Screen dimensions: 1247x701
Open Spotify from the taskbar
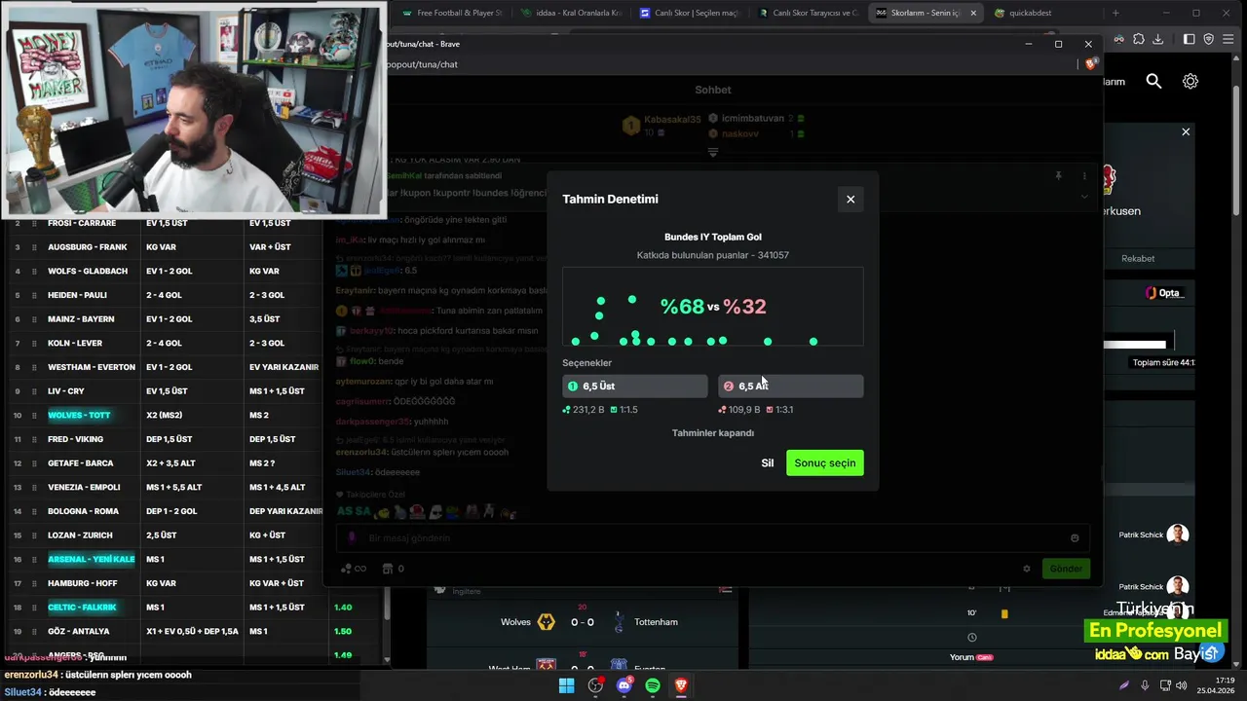[653, 685]
